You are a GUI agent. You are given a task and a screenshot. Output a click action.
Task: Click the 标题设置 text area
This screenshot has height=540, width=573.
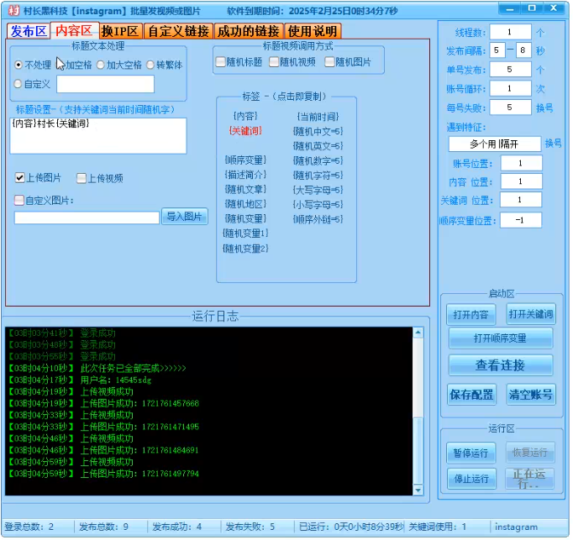coord(98,135)
